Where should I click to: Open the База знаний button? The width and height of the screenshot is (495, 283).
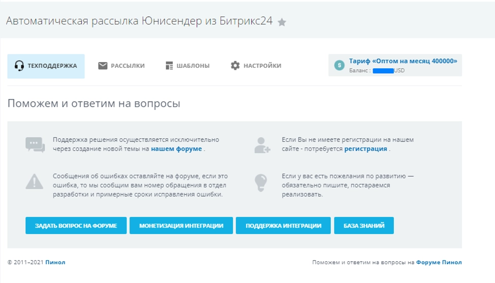364,225
